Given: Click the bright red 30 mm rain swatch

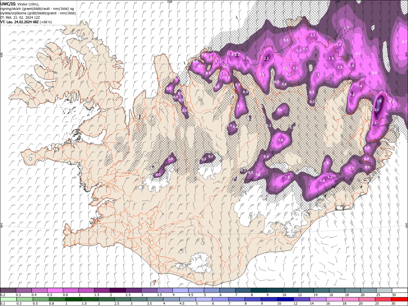Looking at the screenshot, I should (399, 299).
